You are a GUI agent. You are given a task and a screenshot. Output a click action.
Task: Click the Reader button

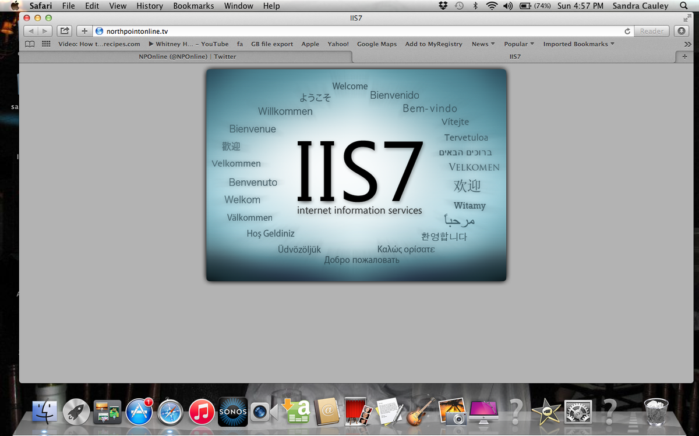[x=652, y=31]
